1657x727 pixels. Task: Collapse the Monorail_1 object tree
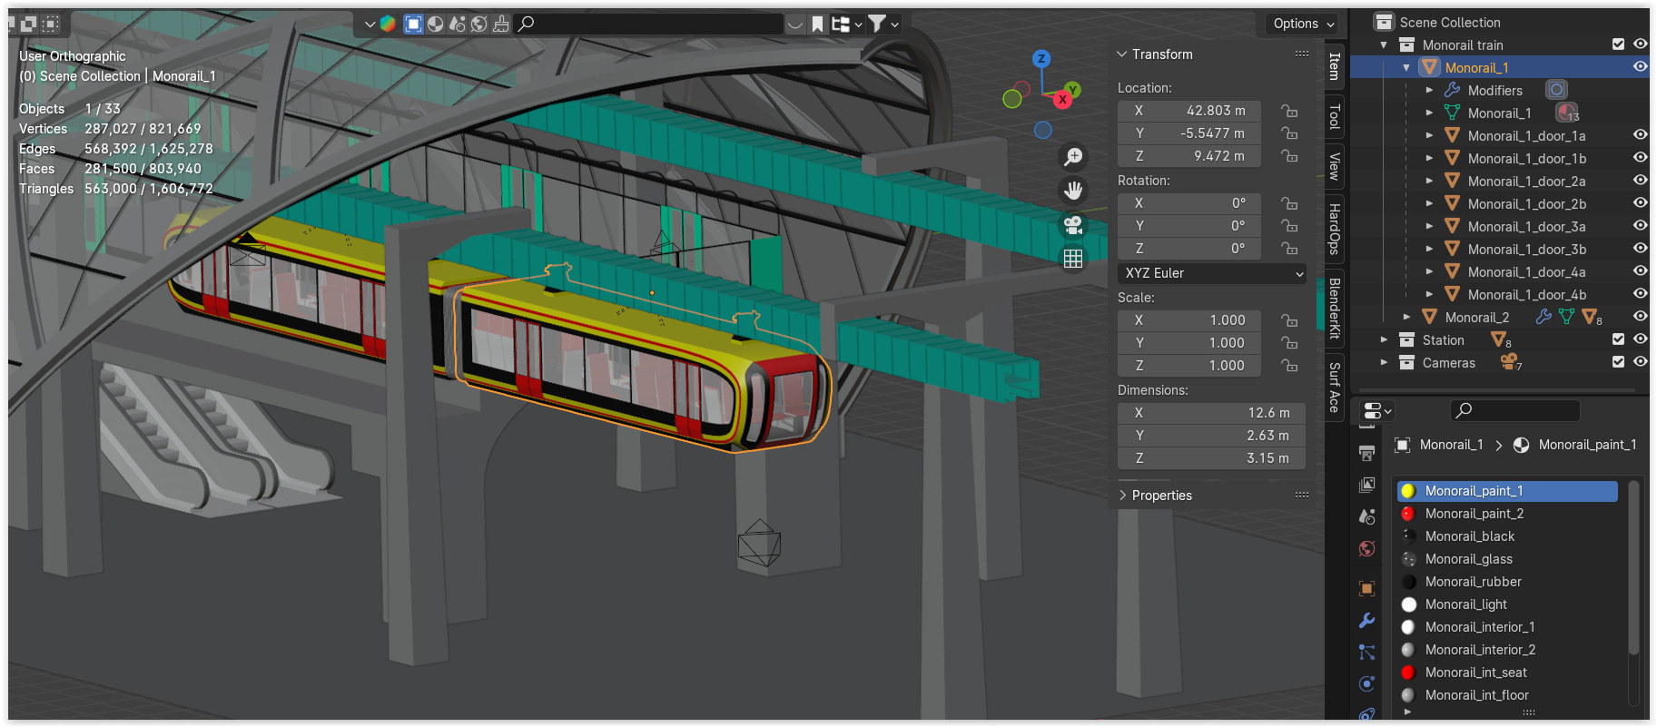[1406, 67]
